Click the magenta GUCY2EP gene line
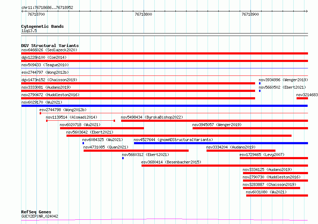The height and width of the screenshot is (224, 318). pos(164,220)
